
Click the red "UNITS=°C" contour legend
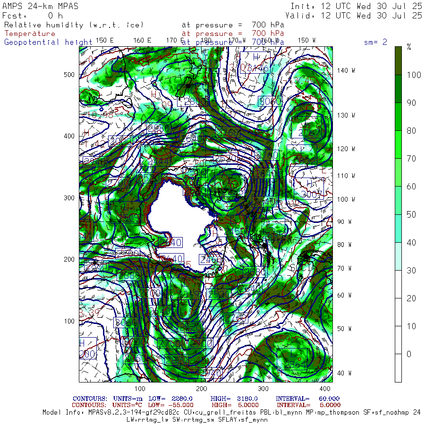point(127,405)
